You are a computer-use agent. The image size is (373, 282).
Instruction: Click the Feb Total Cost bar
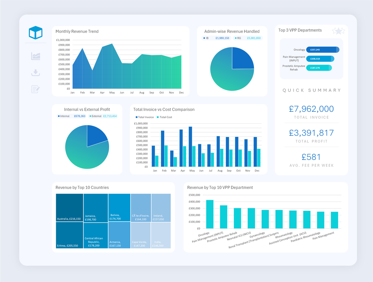(x=166, y=156)
